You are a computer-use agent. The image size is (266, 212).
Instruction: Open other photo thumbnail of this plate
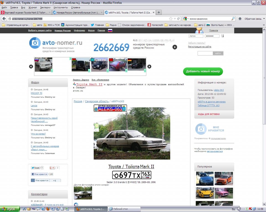83,193
